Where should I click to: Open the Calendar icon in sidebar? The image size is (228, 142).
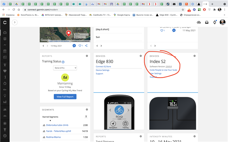click(x=5, y=51)
